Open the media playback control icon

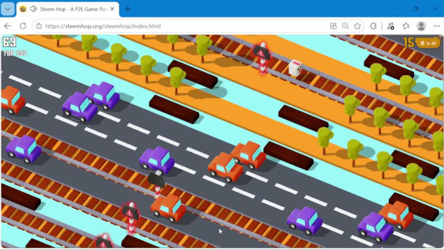coord(391,26)
